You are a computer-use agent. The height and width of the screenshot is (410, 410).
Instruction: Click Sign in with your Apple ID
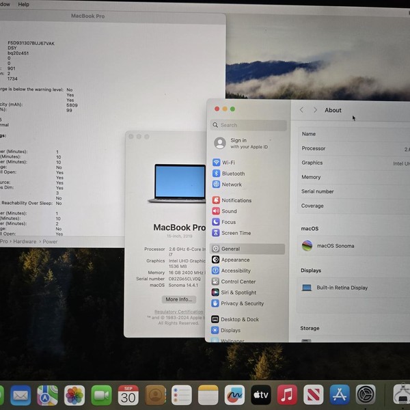click(241, 143)
